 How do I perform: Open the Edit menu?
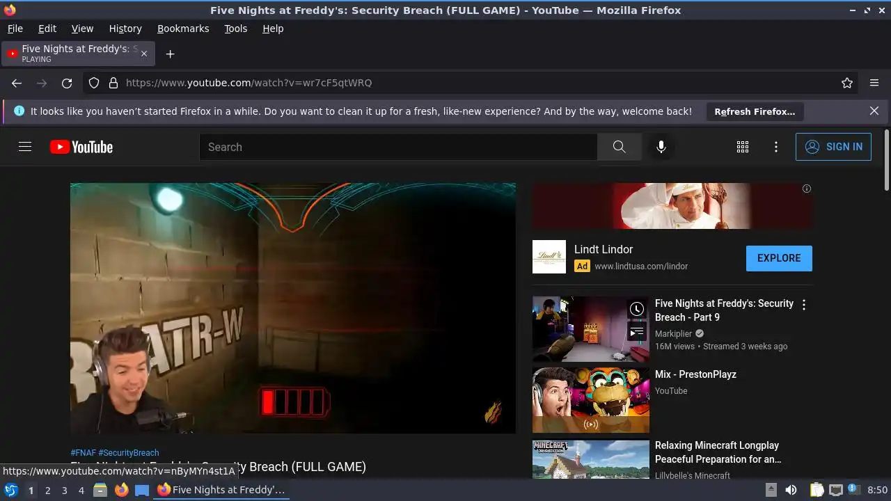(47, 29)
